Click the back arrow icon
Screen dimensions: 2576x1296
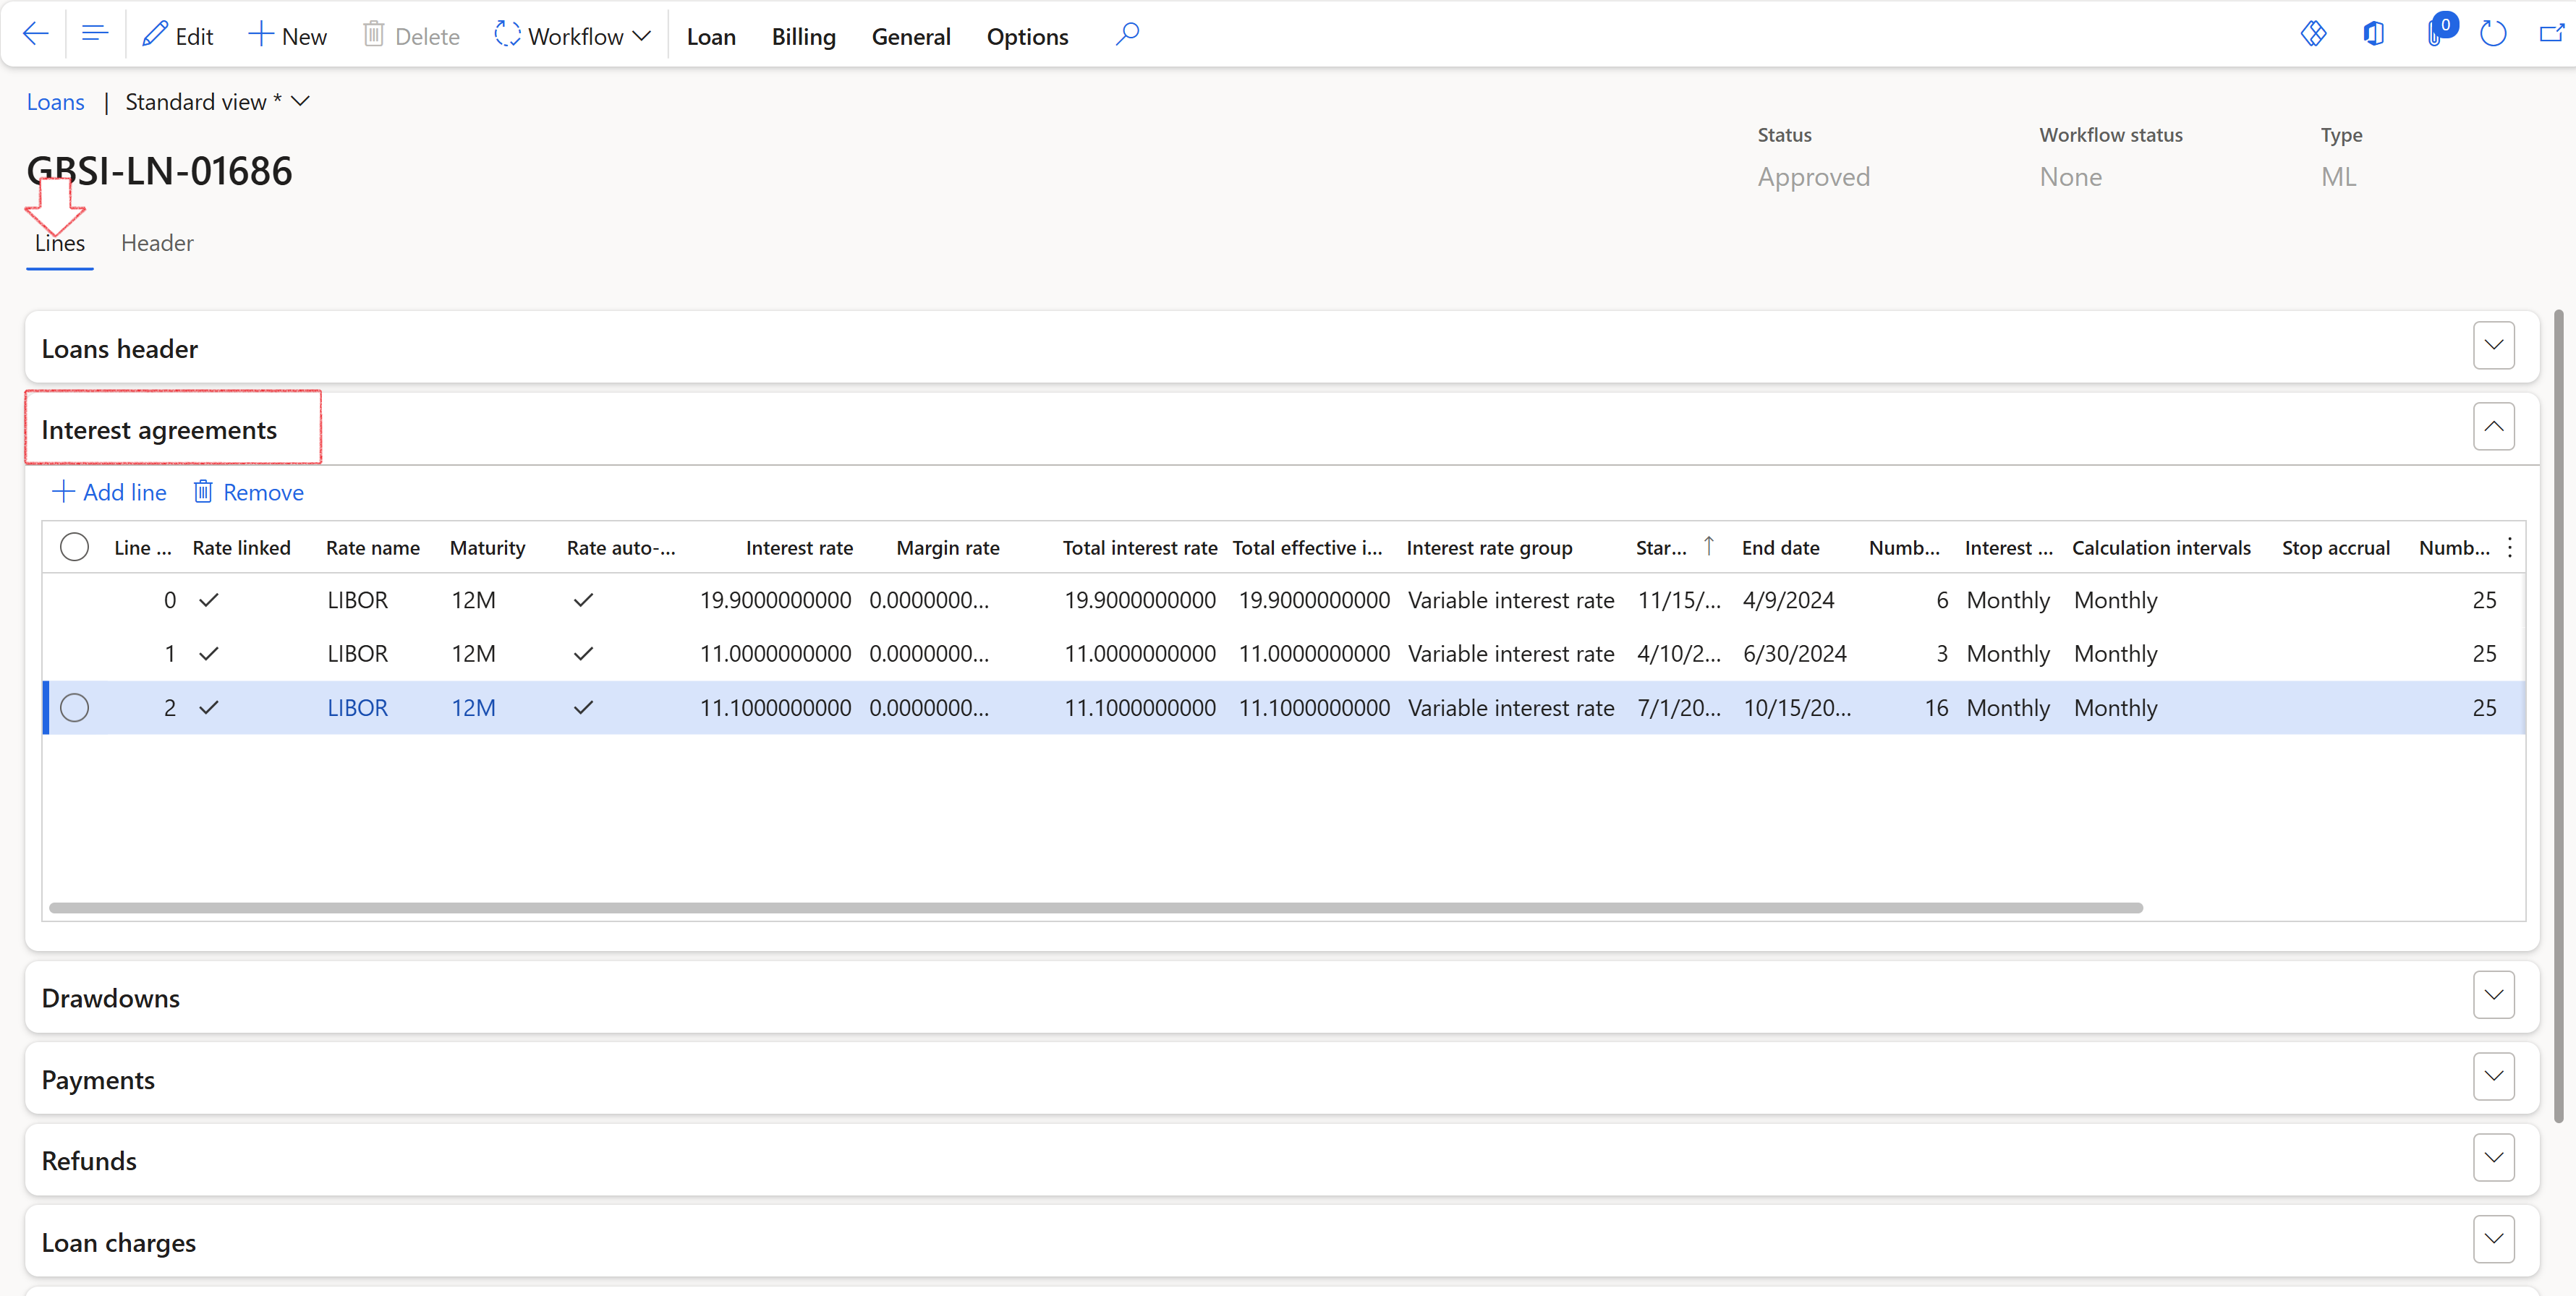pos(36,34)
